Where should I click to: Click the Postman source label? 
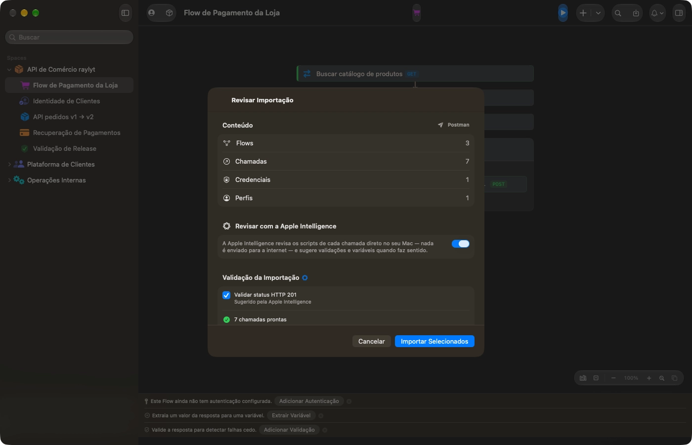(x=454, y=125)
